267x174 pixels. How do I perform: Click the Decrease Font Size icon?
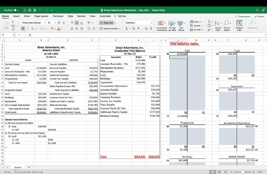pos(64,23)
